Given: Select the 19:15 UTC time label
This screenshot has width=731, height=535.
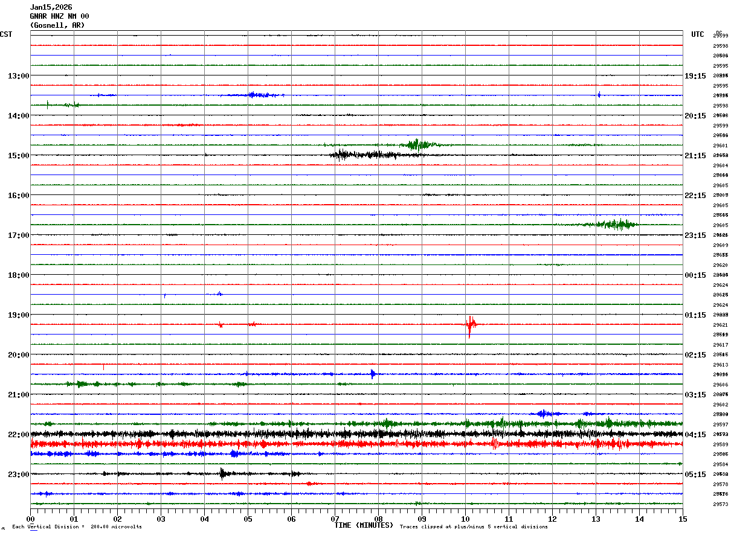Looking at the screenshot, I should point(695,75).
